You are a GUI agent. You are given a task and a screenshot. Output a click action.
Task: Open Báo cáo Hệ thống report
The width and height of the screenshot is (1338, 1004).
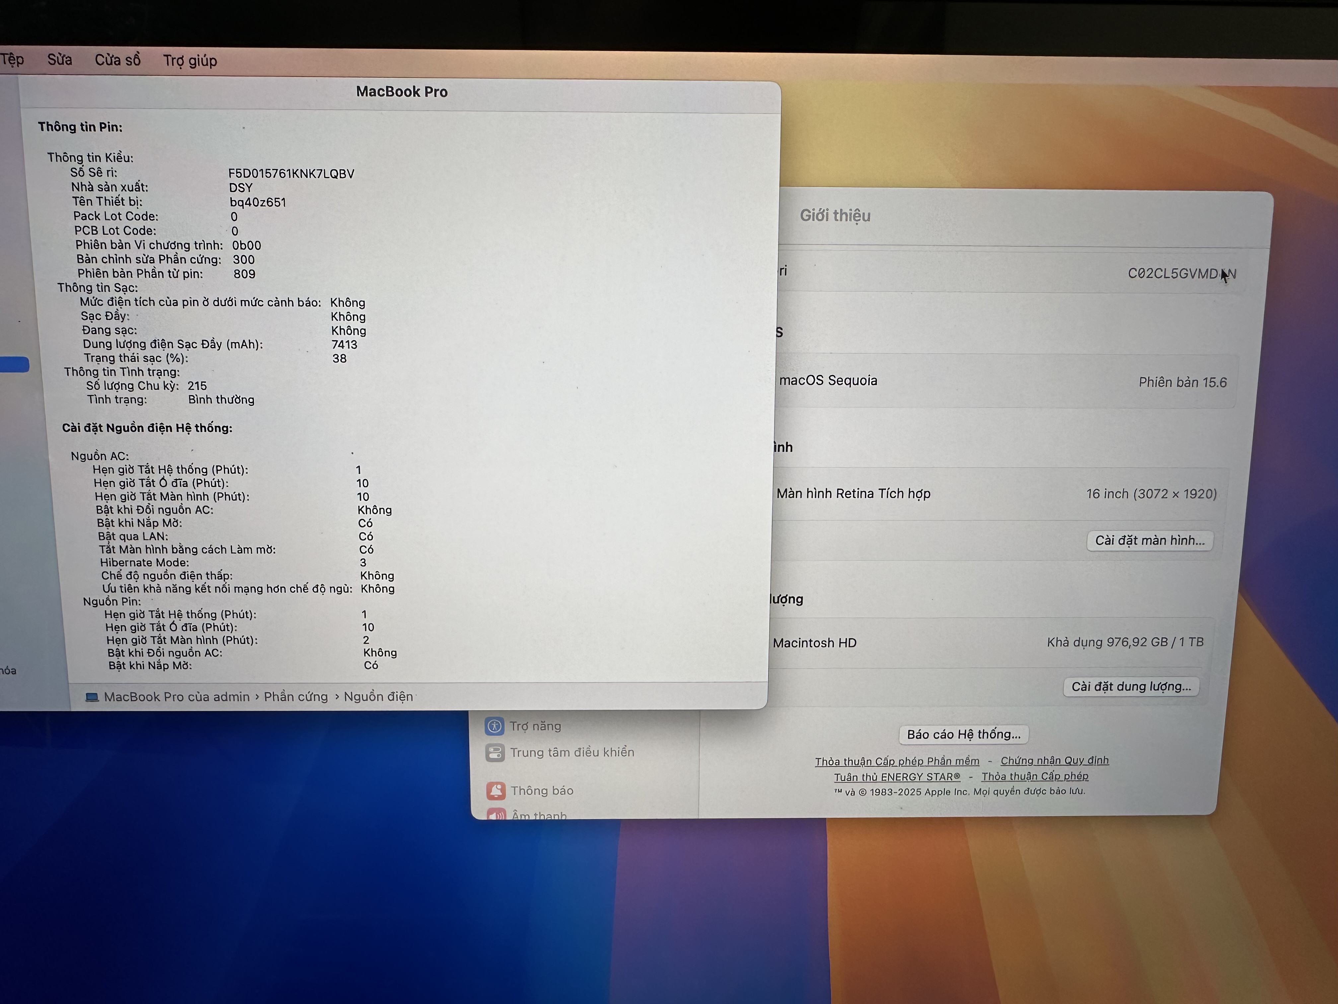click(x=964, y=734)
